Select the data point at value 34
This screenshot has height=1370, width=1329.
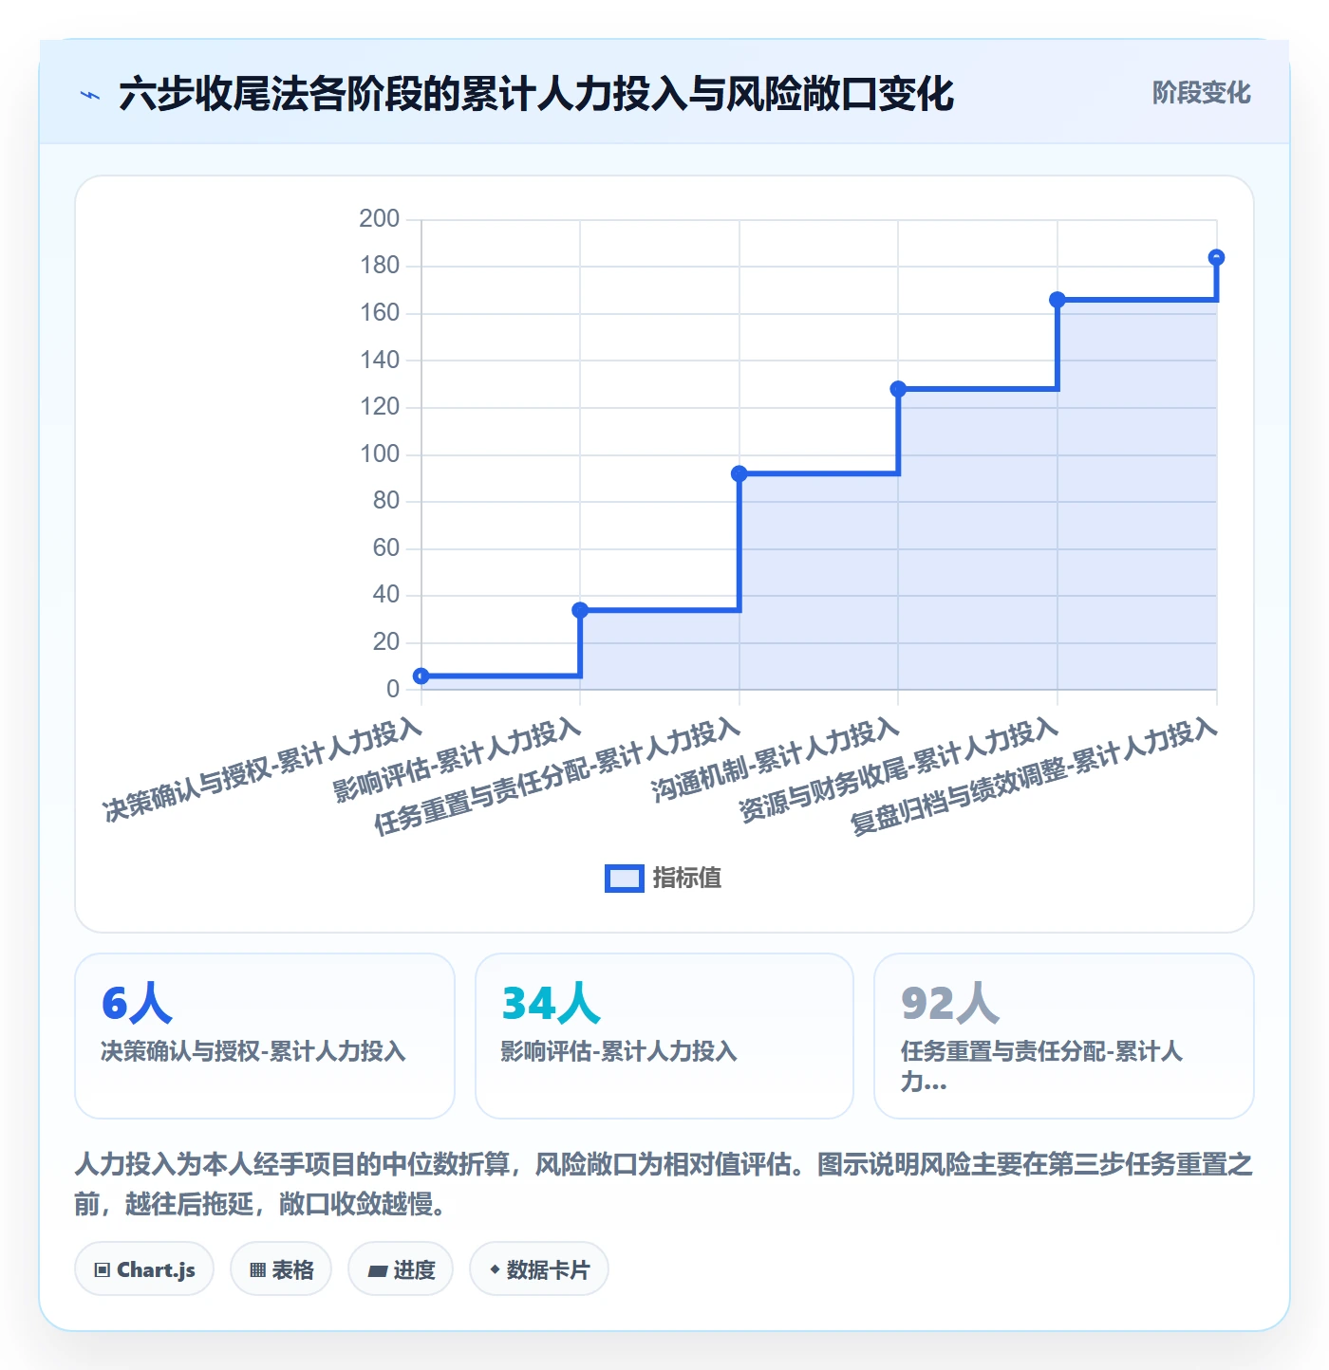[x=580, y=610]
